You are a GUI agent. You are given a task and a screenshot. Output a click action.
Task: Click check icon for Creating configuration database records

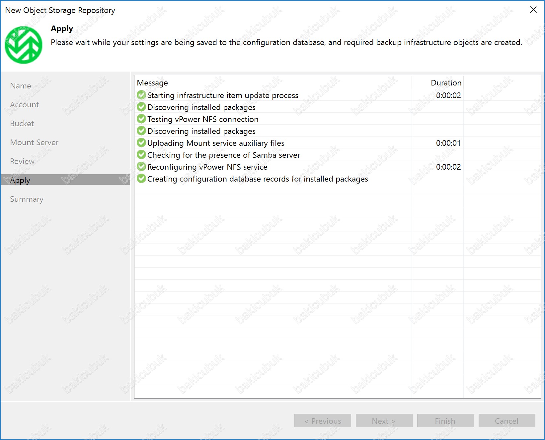pos(141,179)
